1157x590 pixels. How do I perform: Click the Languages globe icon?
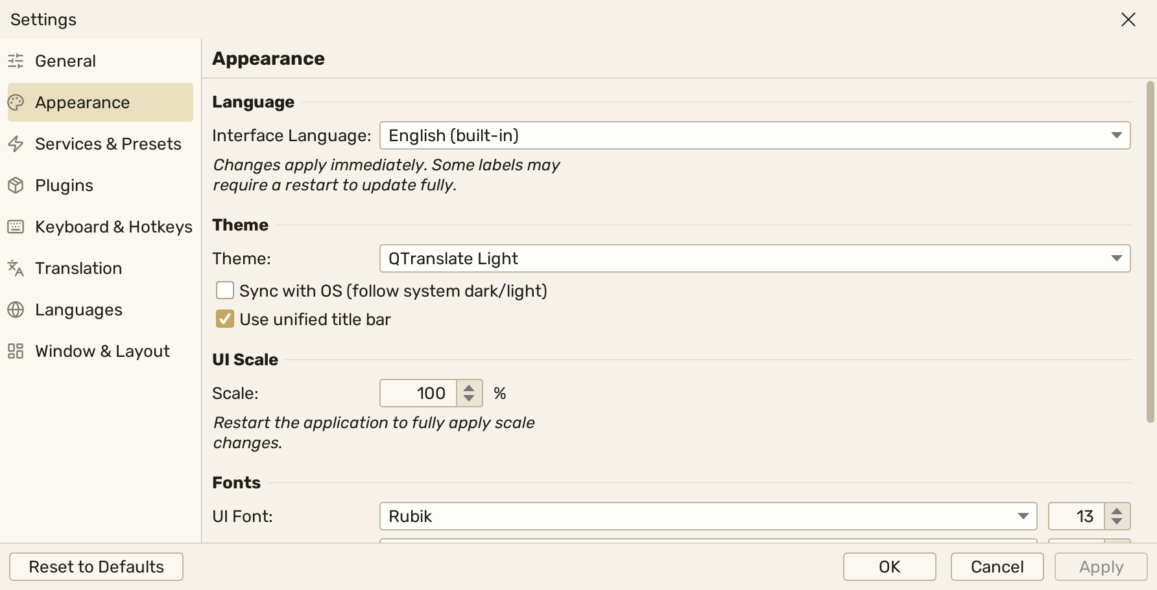pyautogui.click(x=16, y=310)
